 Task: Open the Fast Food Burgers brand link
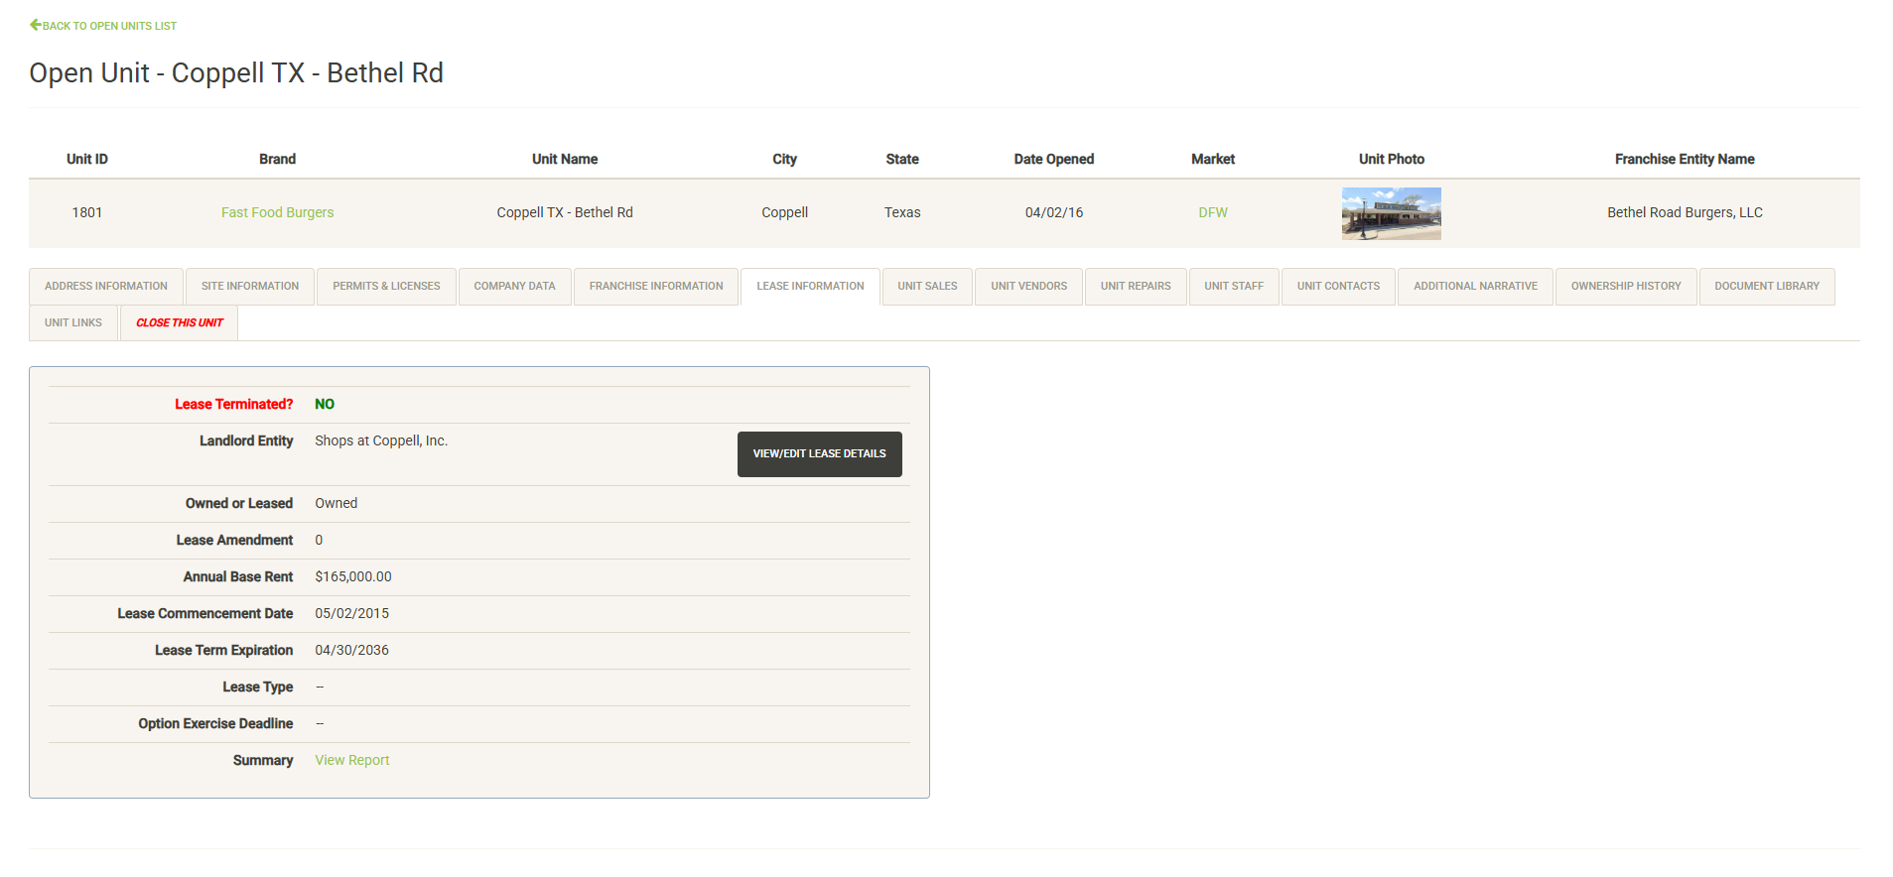click(277, 212)
